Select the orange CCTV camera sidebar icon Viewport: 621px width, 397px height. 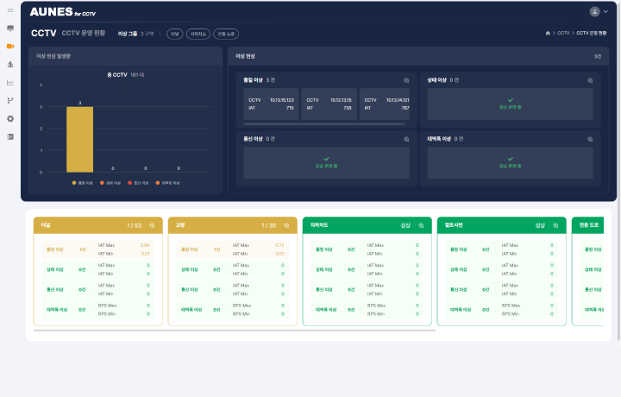click(10, 47)
